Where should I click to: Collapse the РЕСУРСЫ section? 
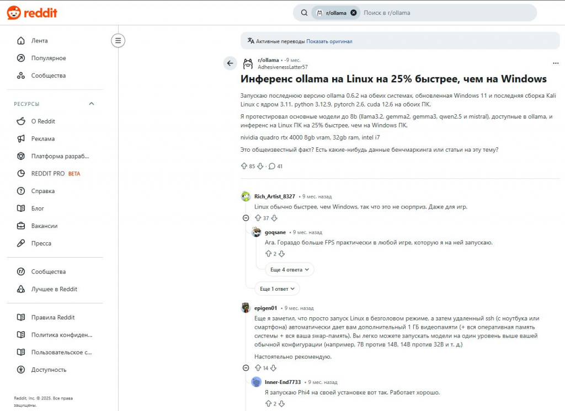92,104
